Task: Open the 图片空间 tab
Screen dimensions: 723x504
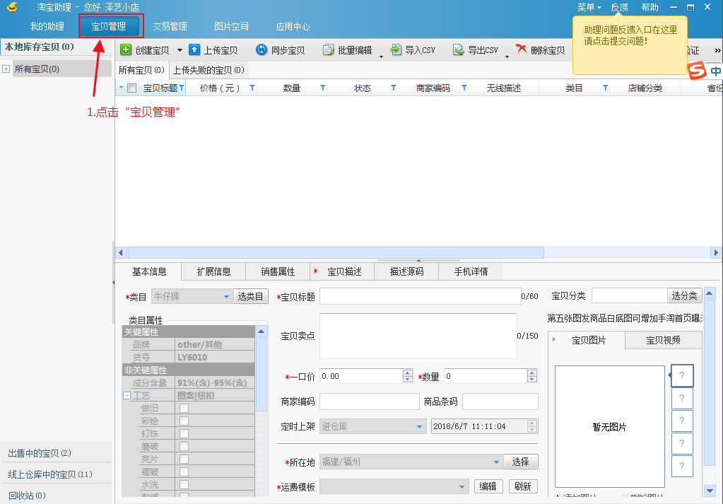Action: tap(232, 26)
